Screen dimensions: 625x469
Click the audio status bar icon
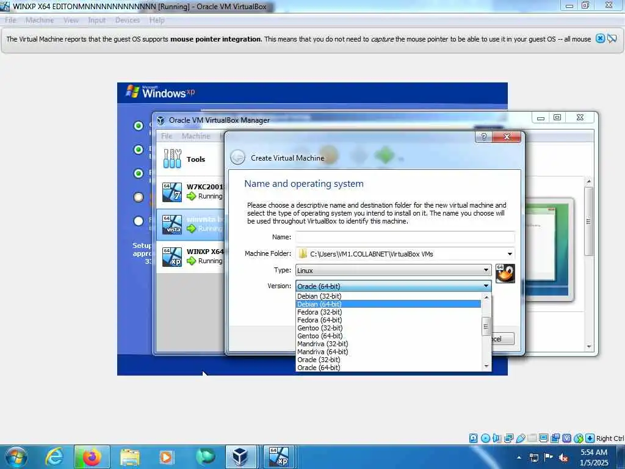pyautogui.click(x=497, y=438)
